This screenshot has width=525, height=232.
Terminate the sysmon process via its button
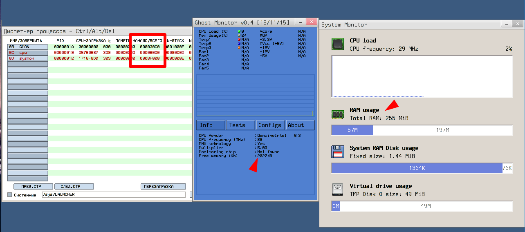tap(27, 58)
